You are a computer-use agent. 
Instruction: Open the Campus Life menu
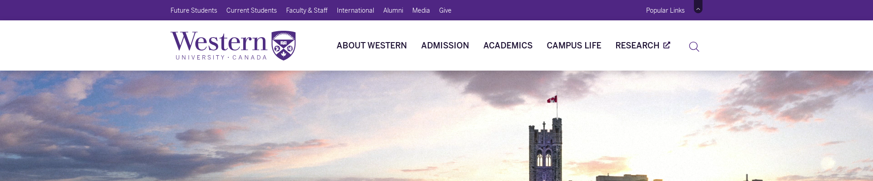click(x=574, y=45)
